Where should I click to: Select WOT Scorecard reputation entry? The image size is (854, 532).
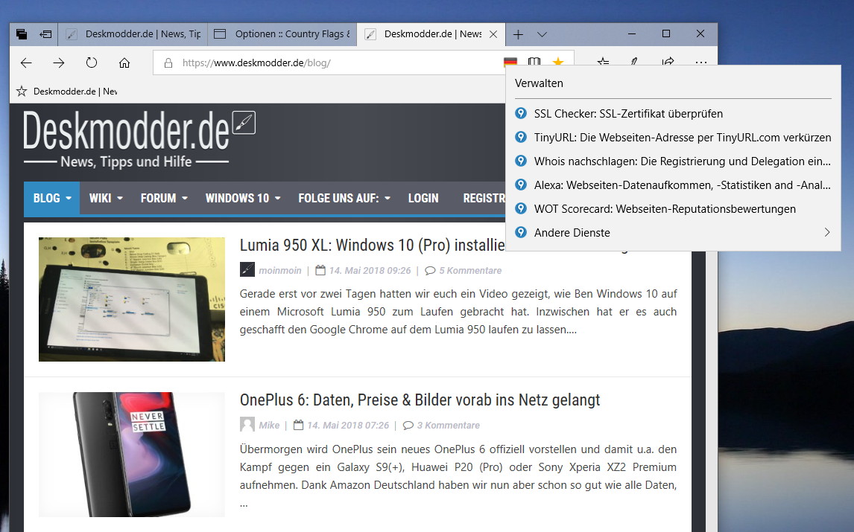pos(673,209)
